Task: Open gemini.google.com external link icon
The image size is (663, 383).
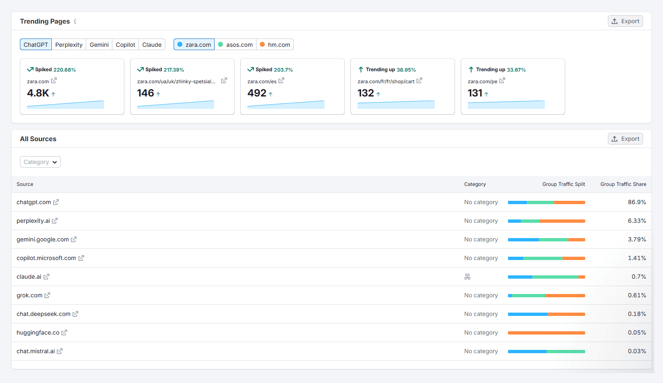Action: (74, 239)
